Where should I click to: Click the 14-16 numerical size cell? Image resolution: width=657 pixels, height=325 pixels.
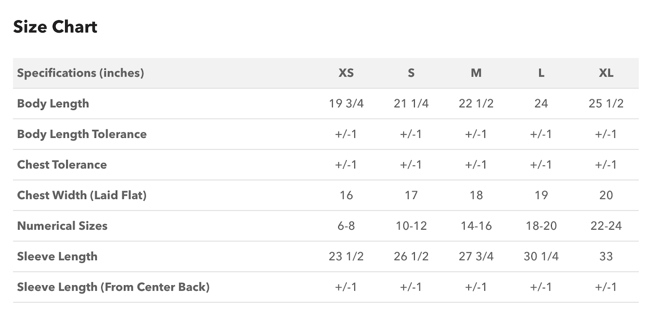pos(476,225)
